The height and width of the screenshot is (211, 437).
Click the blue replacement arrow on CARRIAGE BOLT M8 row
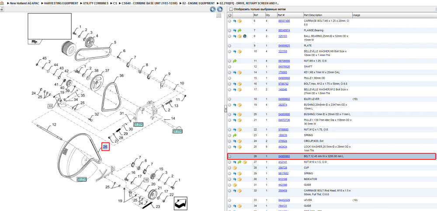coord(235,21)
